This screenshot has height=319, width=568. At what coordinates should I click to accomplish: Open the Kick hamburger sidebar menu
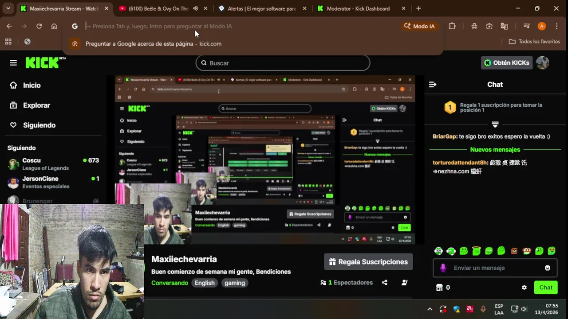13,63
